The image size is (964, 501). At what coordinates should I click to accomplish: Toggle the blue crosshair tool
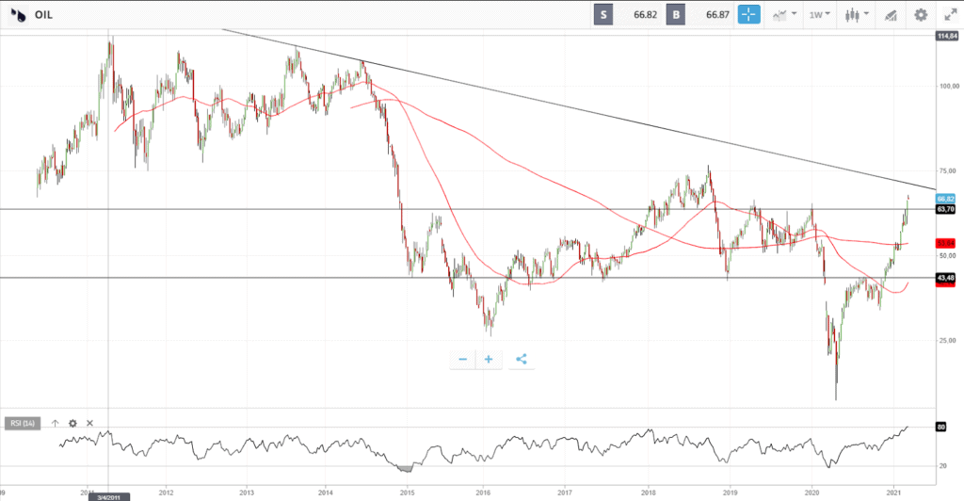(x=748, y=15)
